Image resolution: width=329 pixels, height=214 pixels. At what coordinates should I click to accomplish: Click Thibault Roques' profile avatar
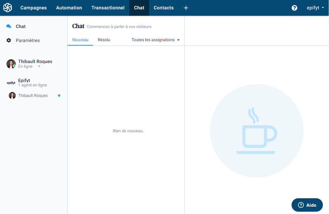pyautogui.click(x=11, y=64)
